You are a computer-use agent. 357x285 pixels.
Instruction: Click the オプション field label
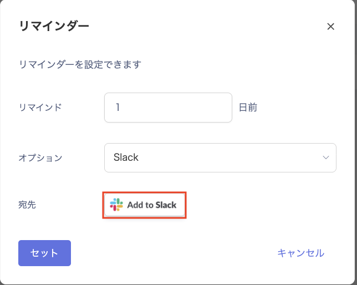tap(40, 157)
